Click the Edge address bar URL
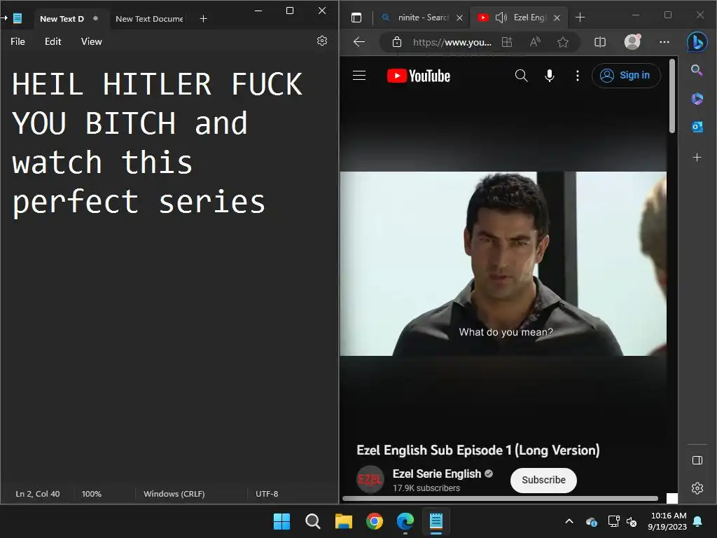 [452, 42]
